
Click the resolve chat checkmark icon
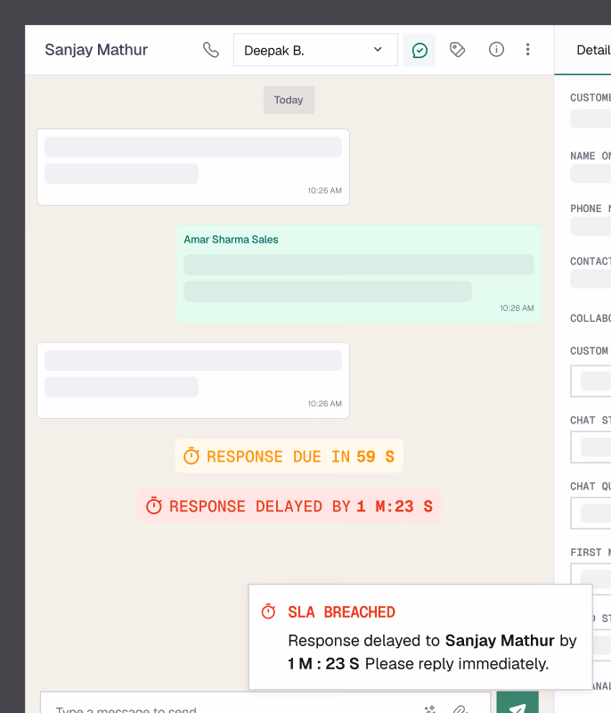420,50
